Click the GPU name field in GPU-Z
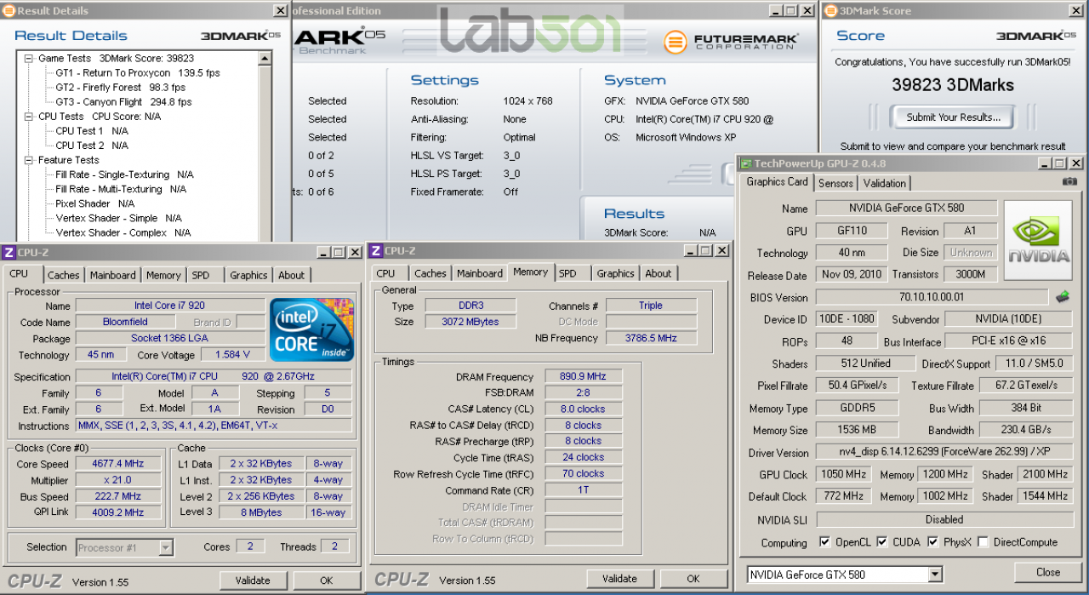The width and height of the screenshot is (1089, 595). tap(906, 209)
